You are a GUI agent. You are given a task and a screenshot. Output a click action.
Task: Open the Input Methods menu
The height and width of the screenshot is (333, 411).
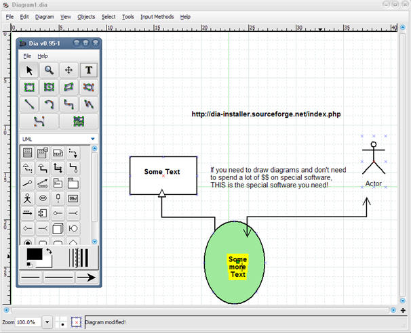tap(157, 17)
